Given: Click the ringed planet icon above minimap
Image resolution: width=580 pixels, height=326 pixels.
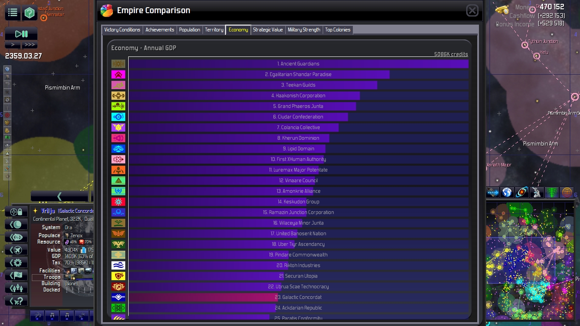Looking at the screenshot, I should click(x=522, y=192).
